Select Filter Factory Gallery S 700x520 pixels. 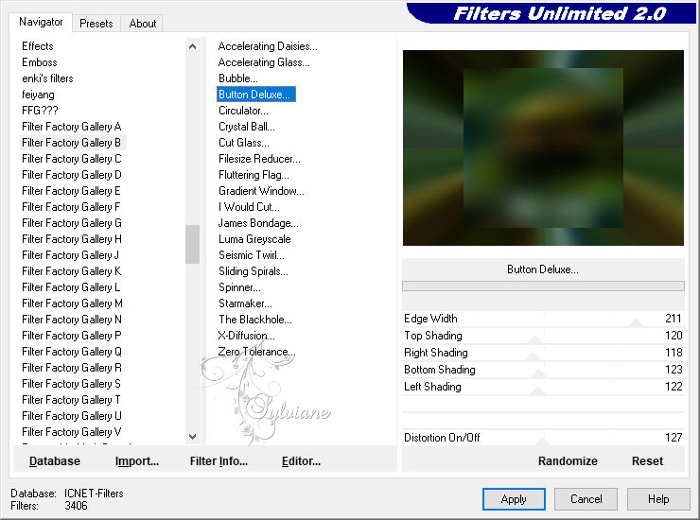coord(71,384)
